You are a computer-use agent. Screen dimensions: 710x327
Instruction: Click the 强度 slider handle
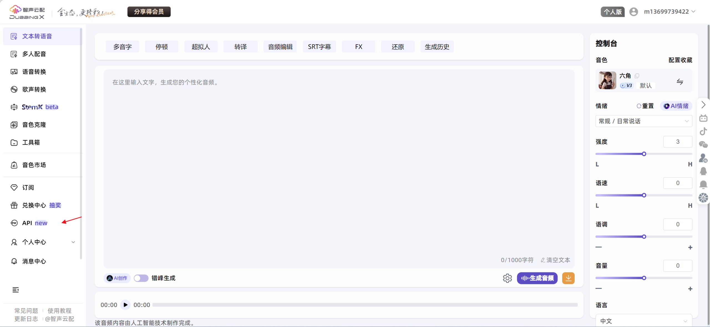644,154
